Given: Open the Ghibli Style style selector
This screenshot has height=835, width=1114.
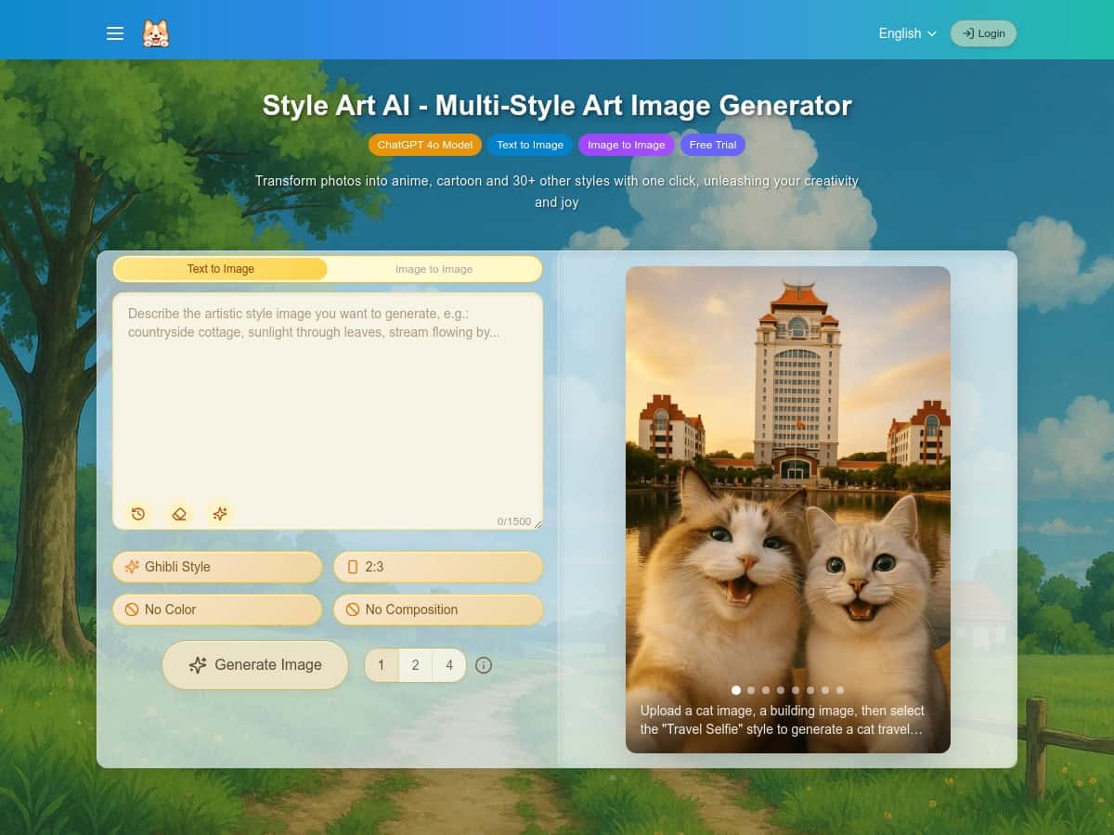Looking at the screenshot, I should tap(217, 566).
